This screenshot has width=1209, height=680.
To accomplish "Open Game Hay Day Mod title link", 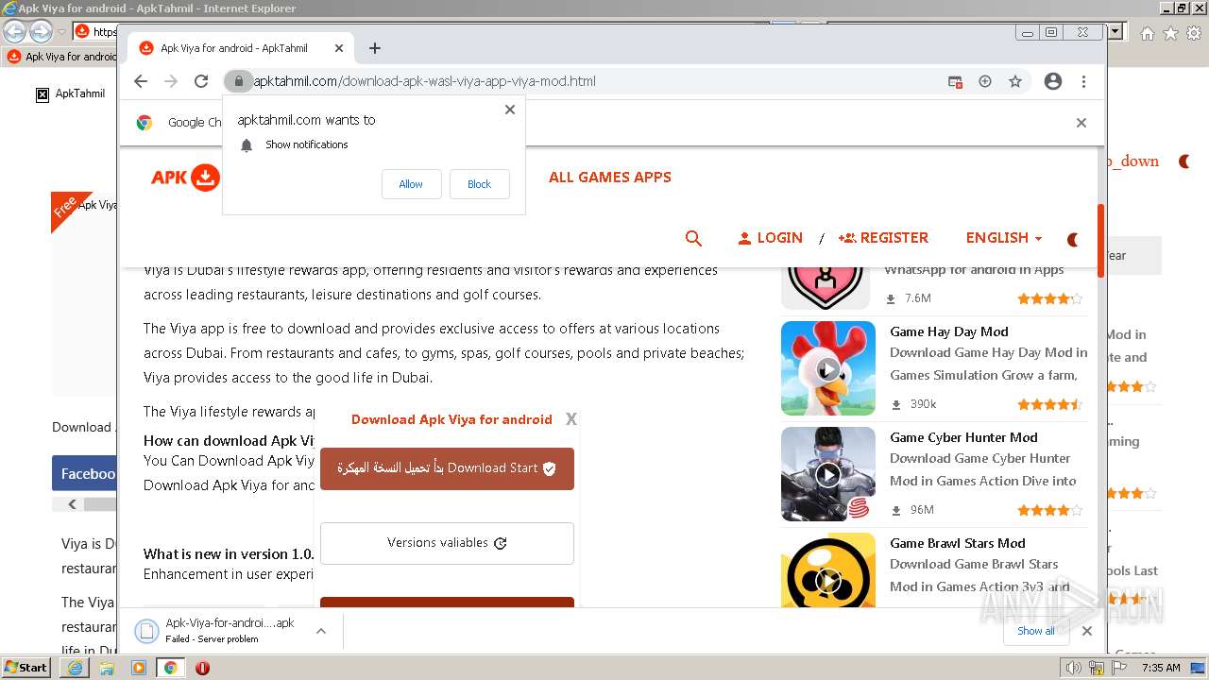I will (949, 331).
